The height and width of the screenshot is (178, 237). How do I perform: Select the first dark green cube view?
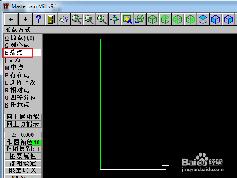click(x=152, y=19)
